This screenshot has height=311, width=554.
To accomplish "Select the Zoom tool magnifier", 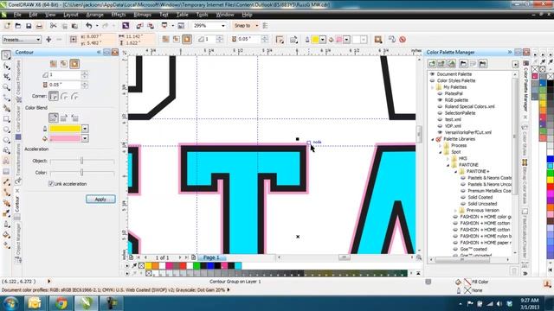I will pos(6,87).
